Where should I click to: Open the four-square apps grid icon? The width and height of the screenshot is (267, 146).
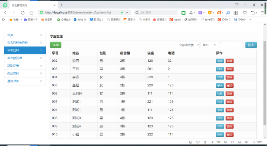(236, 13)
